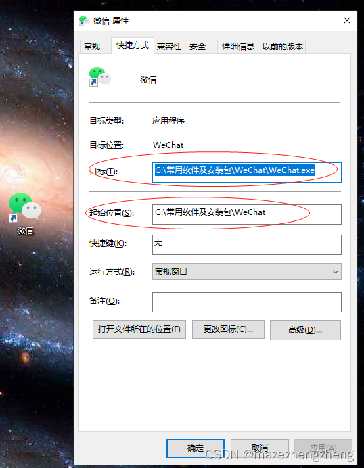Go to the 安全 tab
The width and height of the screenshot is (364, 468).
198,46
